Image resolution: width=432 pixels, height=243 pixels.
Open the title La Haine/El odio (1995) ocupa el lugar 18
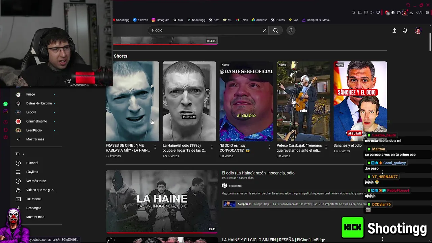[x=184, y=148]
